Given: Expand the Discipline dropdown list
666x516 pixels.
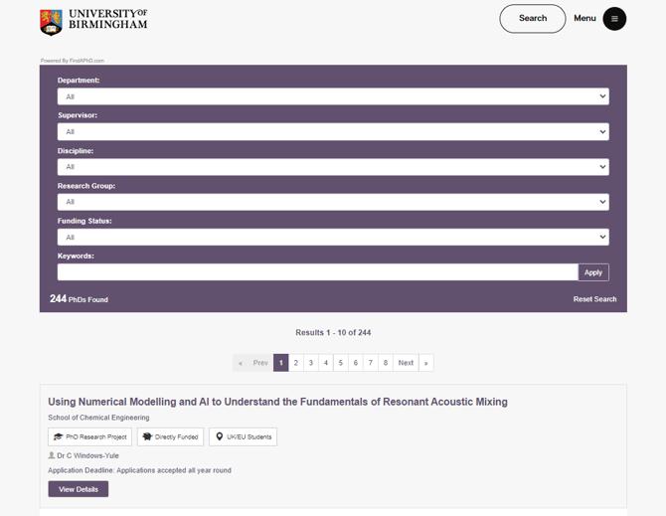Looking at the screenshot, I should point(333,167).
